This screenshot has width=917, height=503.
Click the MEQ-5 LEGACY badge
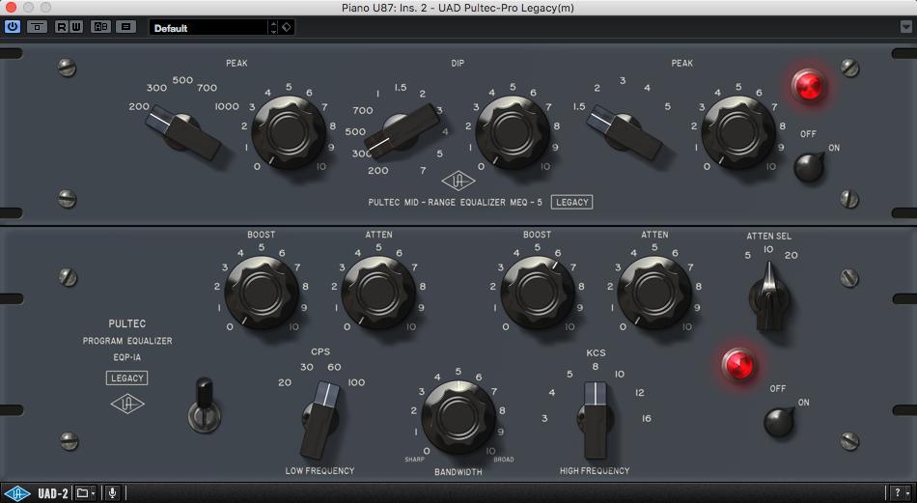[572, 203]
